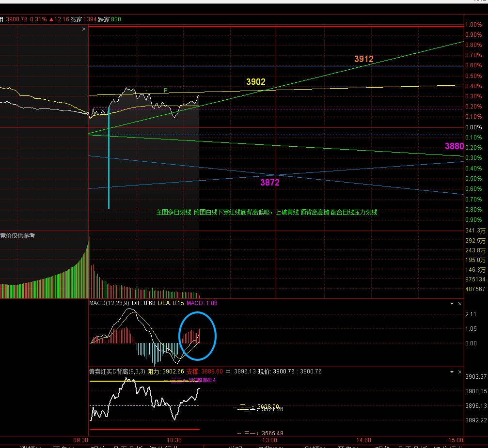The width and height of the screenshot is (488, 448).
Task: Click the orange 3912 price annotation
Action: pos(364,59)
